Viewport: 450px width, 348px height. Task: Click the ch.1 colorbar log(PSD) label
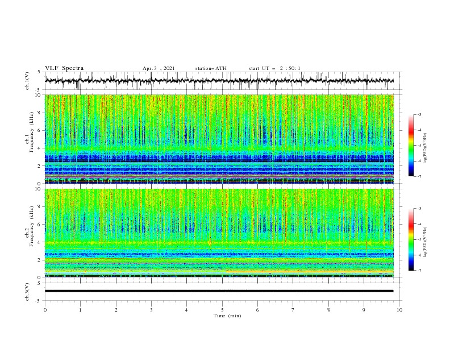pos(426,148)
